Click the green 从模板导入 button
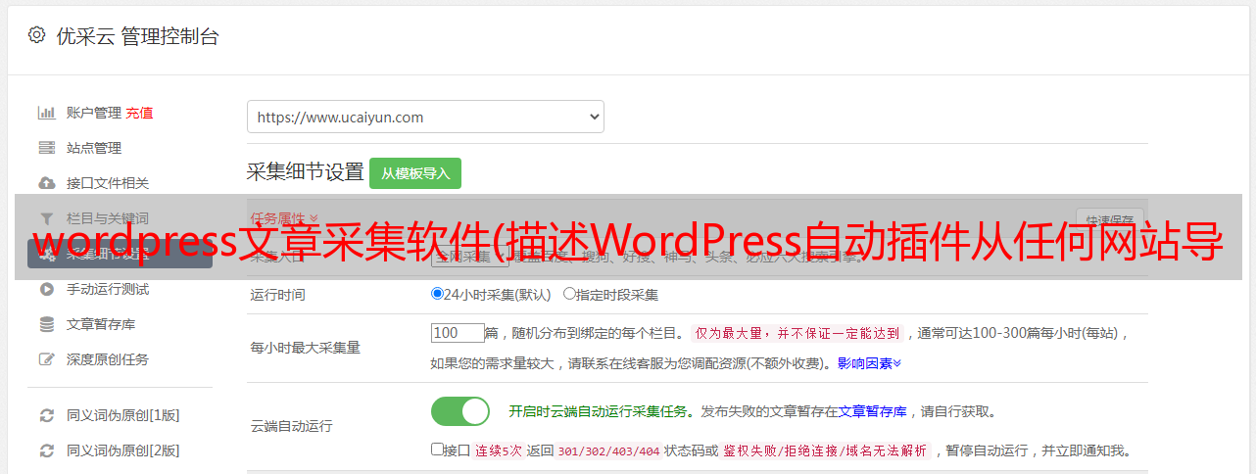Screen dimensions: 1256x474 tap(415, 173)
